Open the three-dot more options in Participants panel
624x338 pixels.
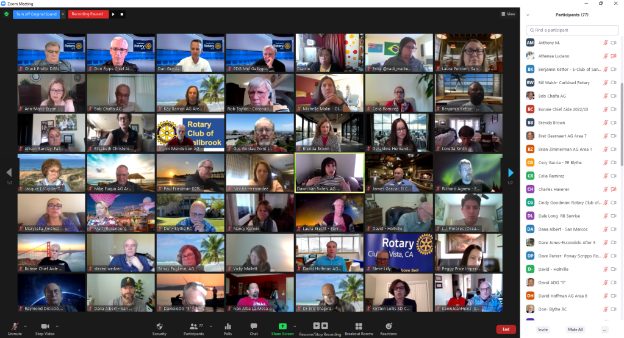point(604,329)
